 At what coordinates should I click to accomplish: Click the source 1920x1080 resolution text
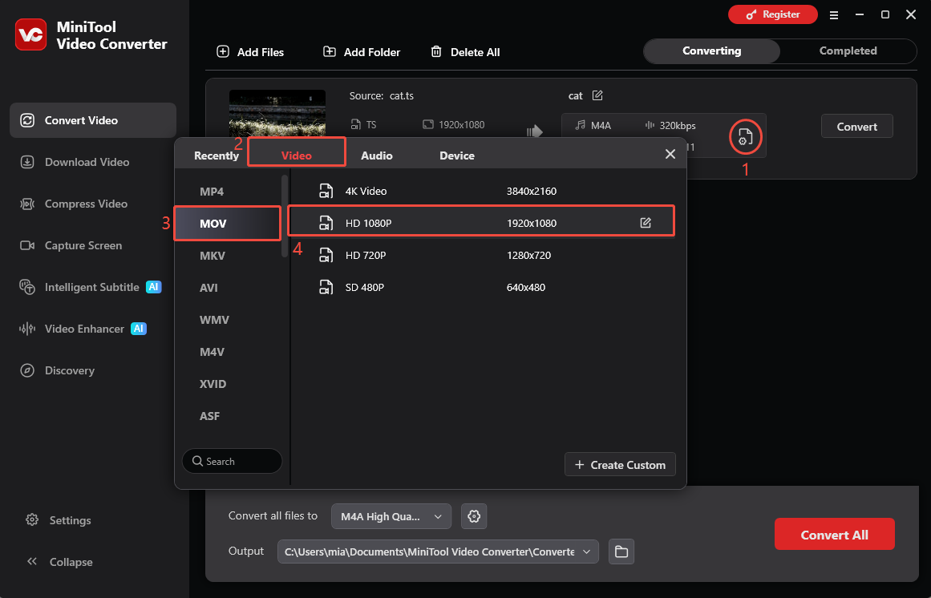coord(461,124)
